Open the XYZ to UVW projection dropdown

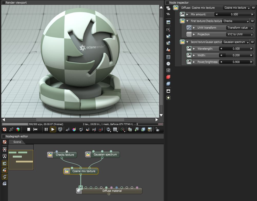tap(240, 34)
